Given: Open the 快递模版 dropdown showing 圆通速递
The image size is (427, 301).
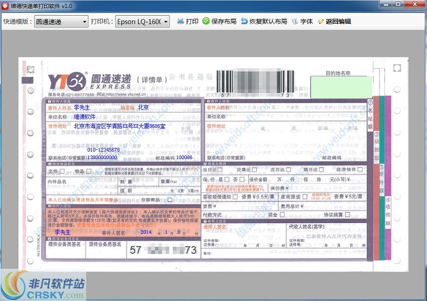Looking at the screenshot, I should [61, 21].
